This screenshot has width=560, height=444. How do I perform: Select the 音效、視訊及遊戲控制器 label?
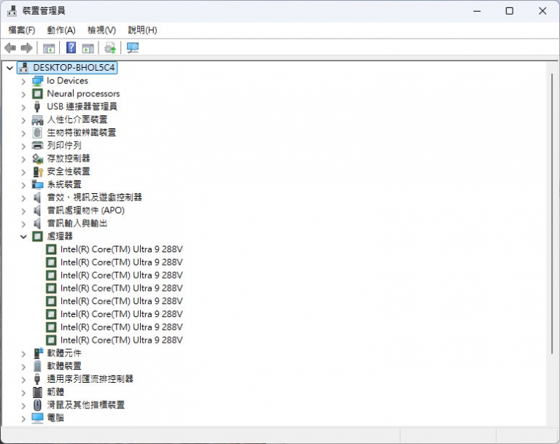click(95, 197)
